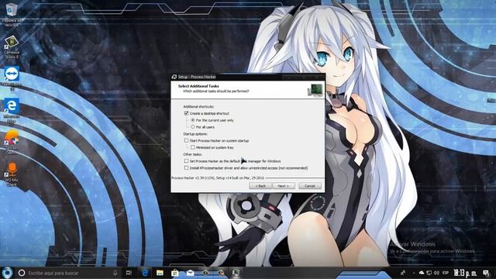Screen dimensions: 496x279
Task: Click the microphone icon in the search box
Action: 115,273
